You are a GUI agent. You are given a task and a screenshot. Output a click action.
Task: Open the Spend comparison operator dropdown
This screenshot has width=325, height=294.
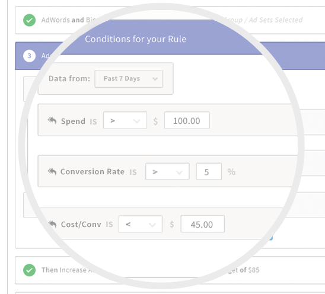(125, 120)
